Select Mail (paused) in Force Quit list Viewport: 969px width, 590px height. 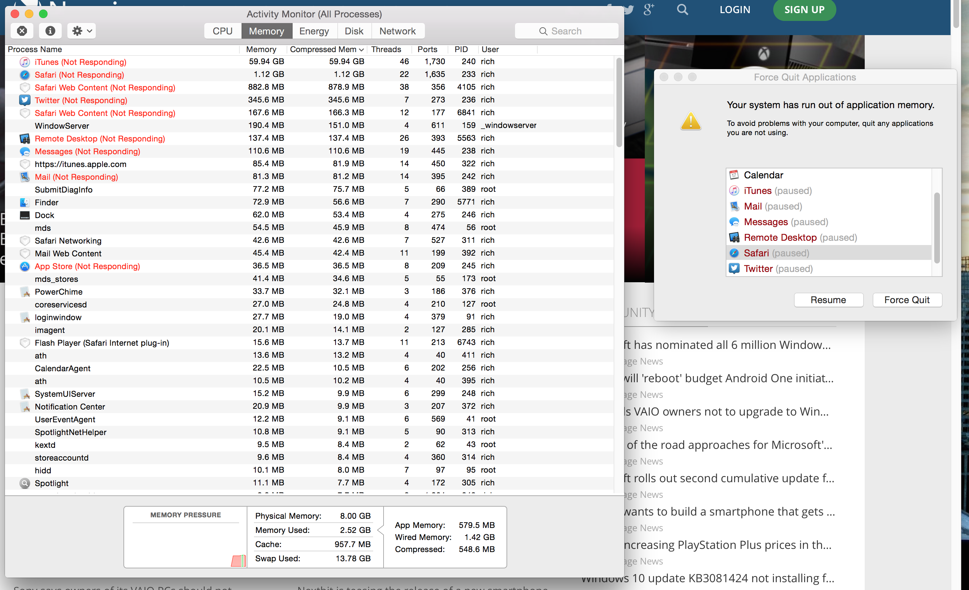pos(829,206)
